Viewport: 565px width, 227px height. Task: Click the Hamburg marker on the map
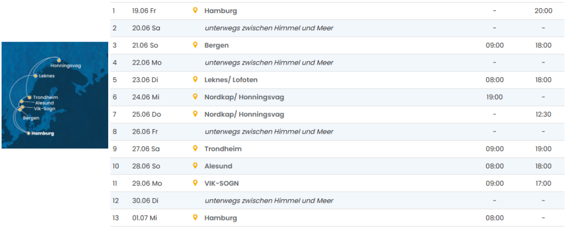tap(28, 133)
